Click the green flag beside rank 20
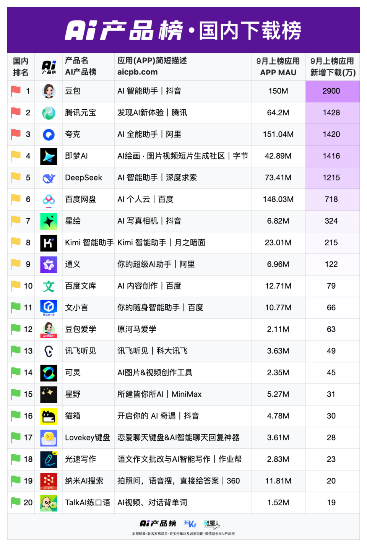The width and height of the screenshot is (367, 547). (16, 502)
